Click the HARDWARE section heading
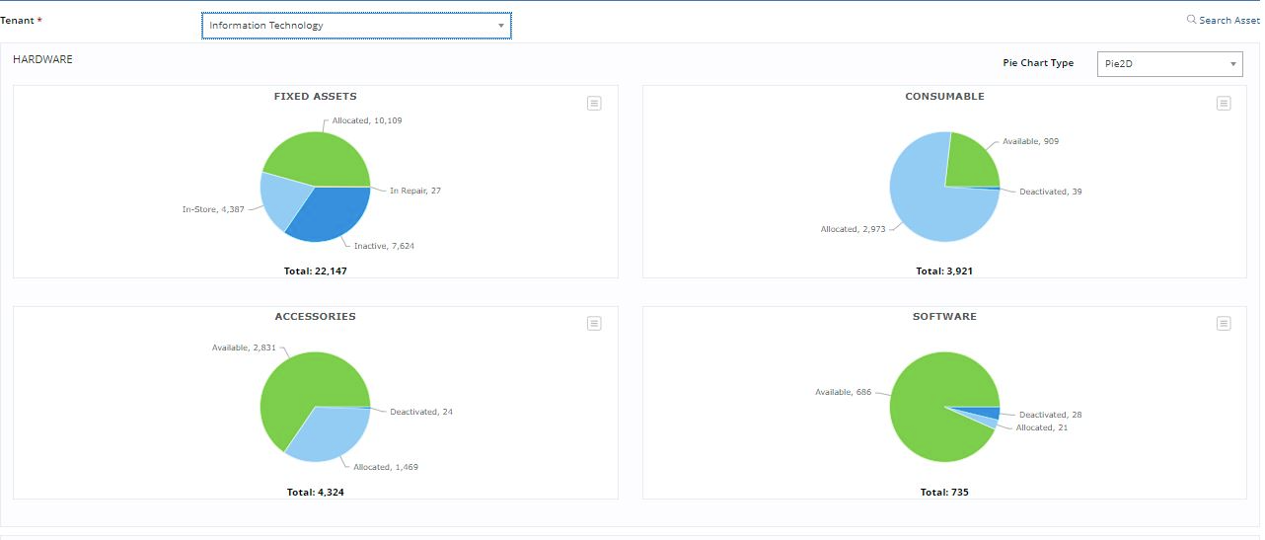This screenshot has height=540, width=1265. [42, 59]
